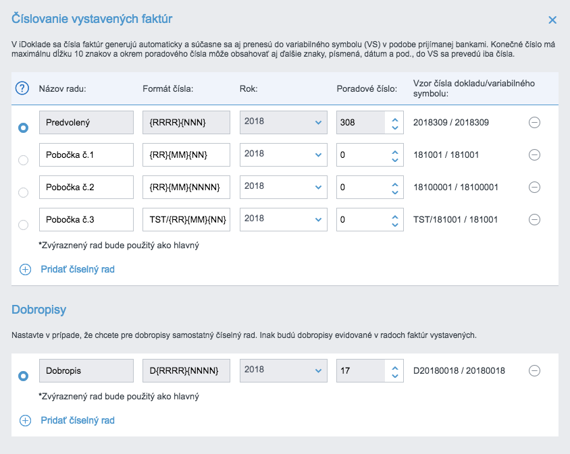Viewport: 570px width, 454px height.
Task: Click the Pobočka č.2 name field
Action: (86, 187)
